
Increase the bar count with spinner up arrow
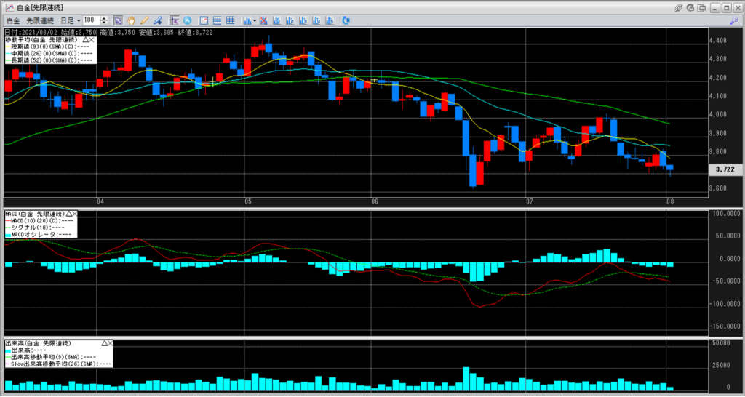click(x=104, y=18)
